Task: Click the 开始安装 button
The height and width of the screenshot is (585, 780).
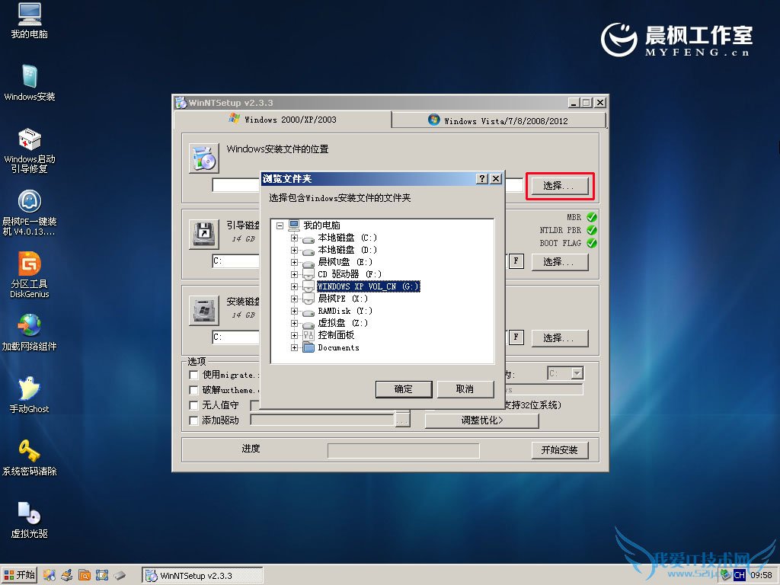Action: tap(560, 450)
